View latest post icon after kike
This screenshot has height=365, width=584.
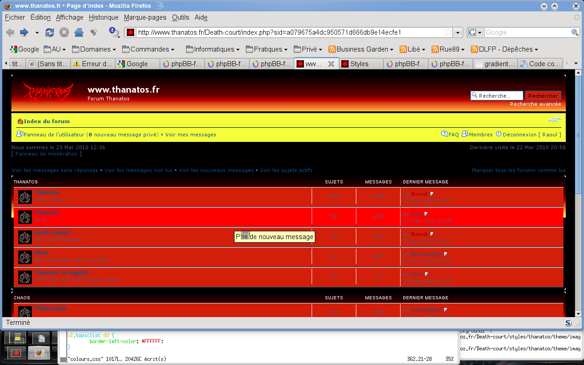427,274
